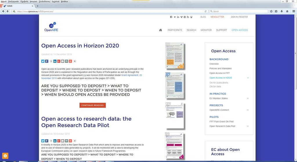Screen dimensions: 297x162
Task: Share Research Data Pilot article on LinkedIn
Action: (55, 141)
